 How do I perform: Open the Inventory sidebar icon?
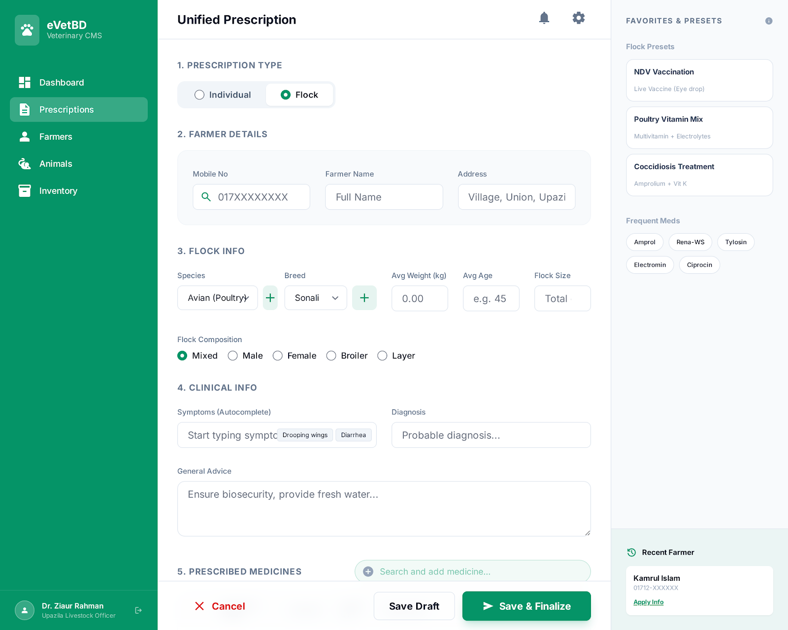24,190
